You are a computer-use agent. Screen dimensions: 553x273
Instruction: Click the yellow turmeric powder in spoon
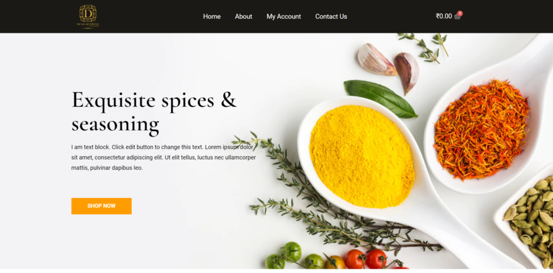[362, 156]
